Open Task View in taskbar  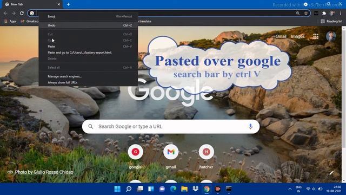[x=139, y=189]
